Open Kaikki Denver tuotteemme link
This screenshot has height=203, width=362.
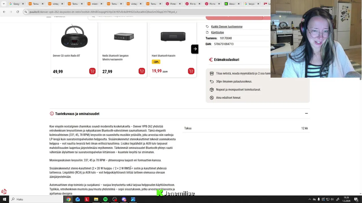[x=227, y=27]
